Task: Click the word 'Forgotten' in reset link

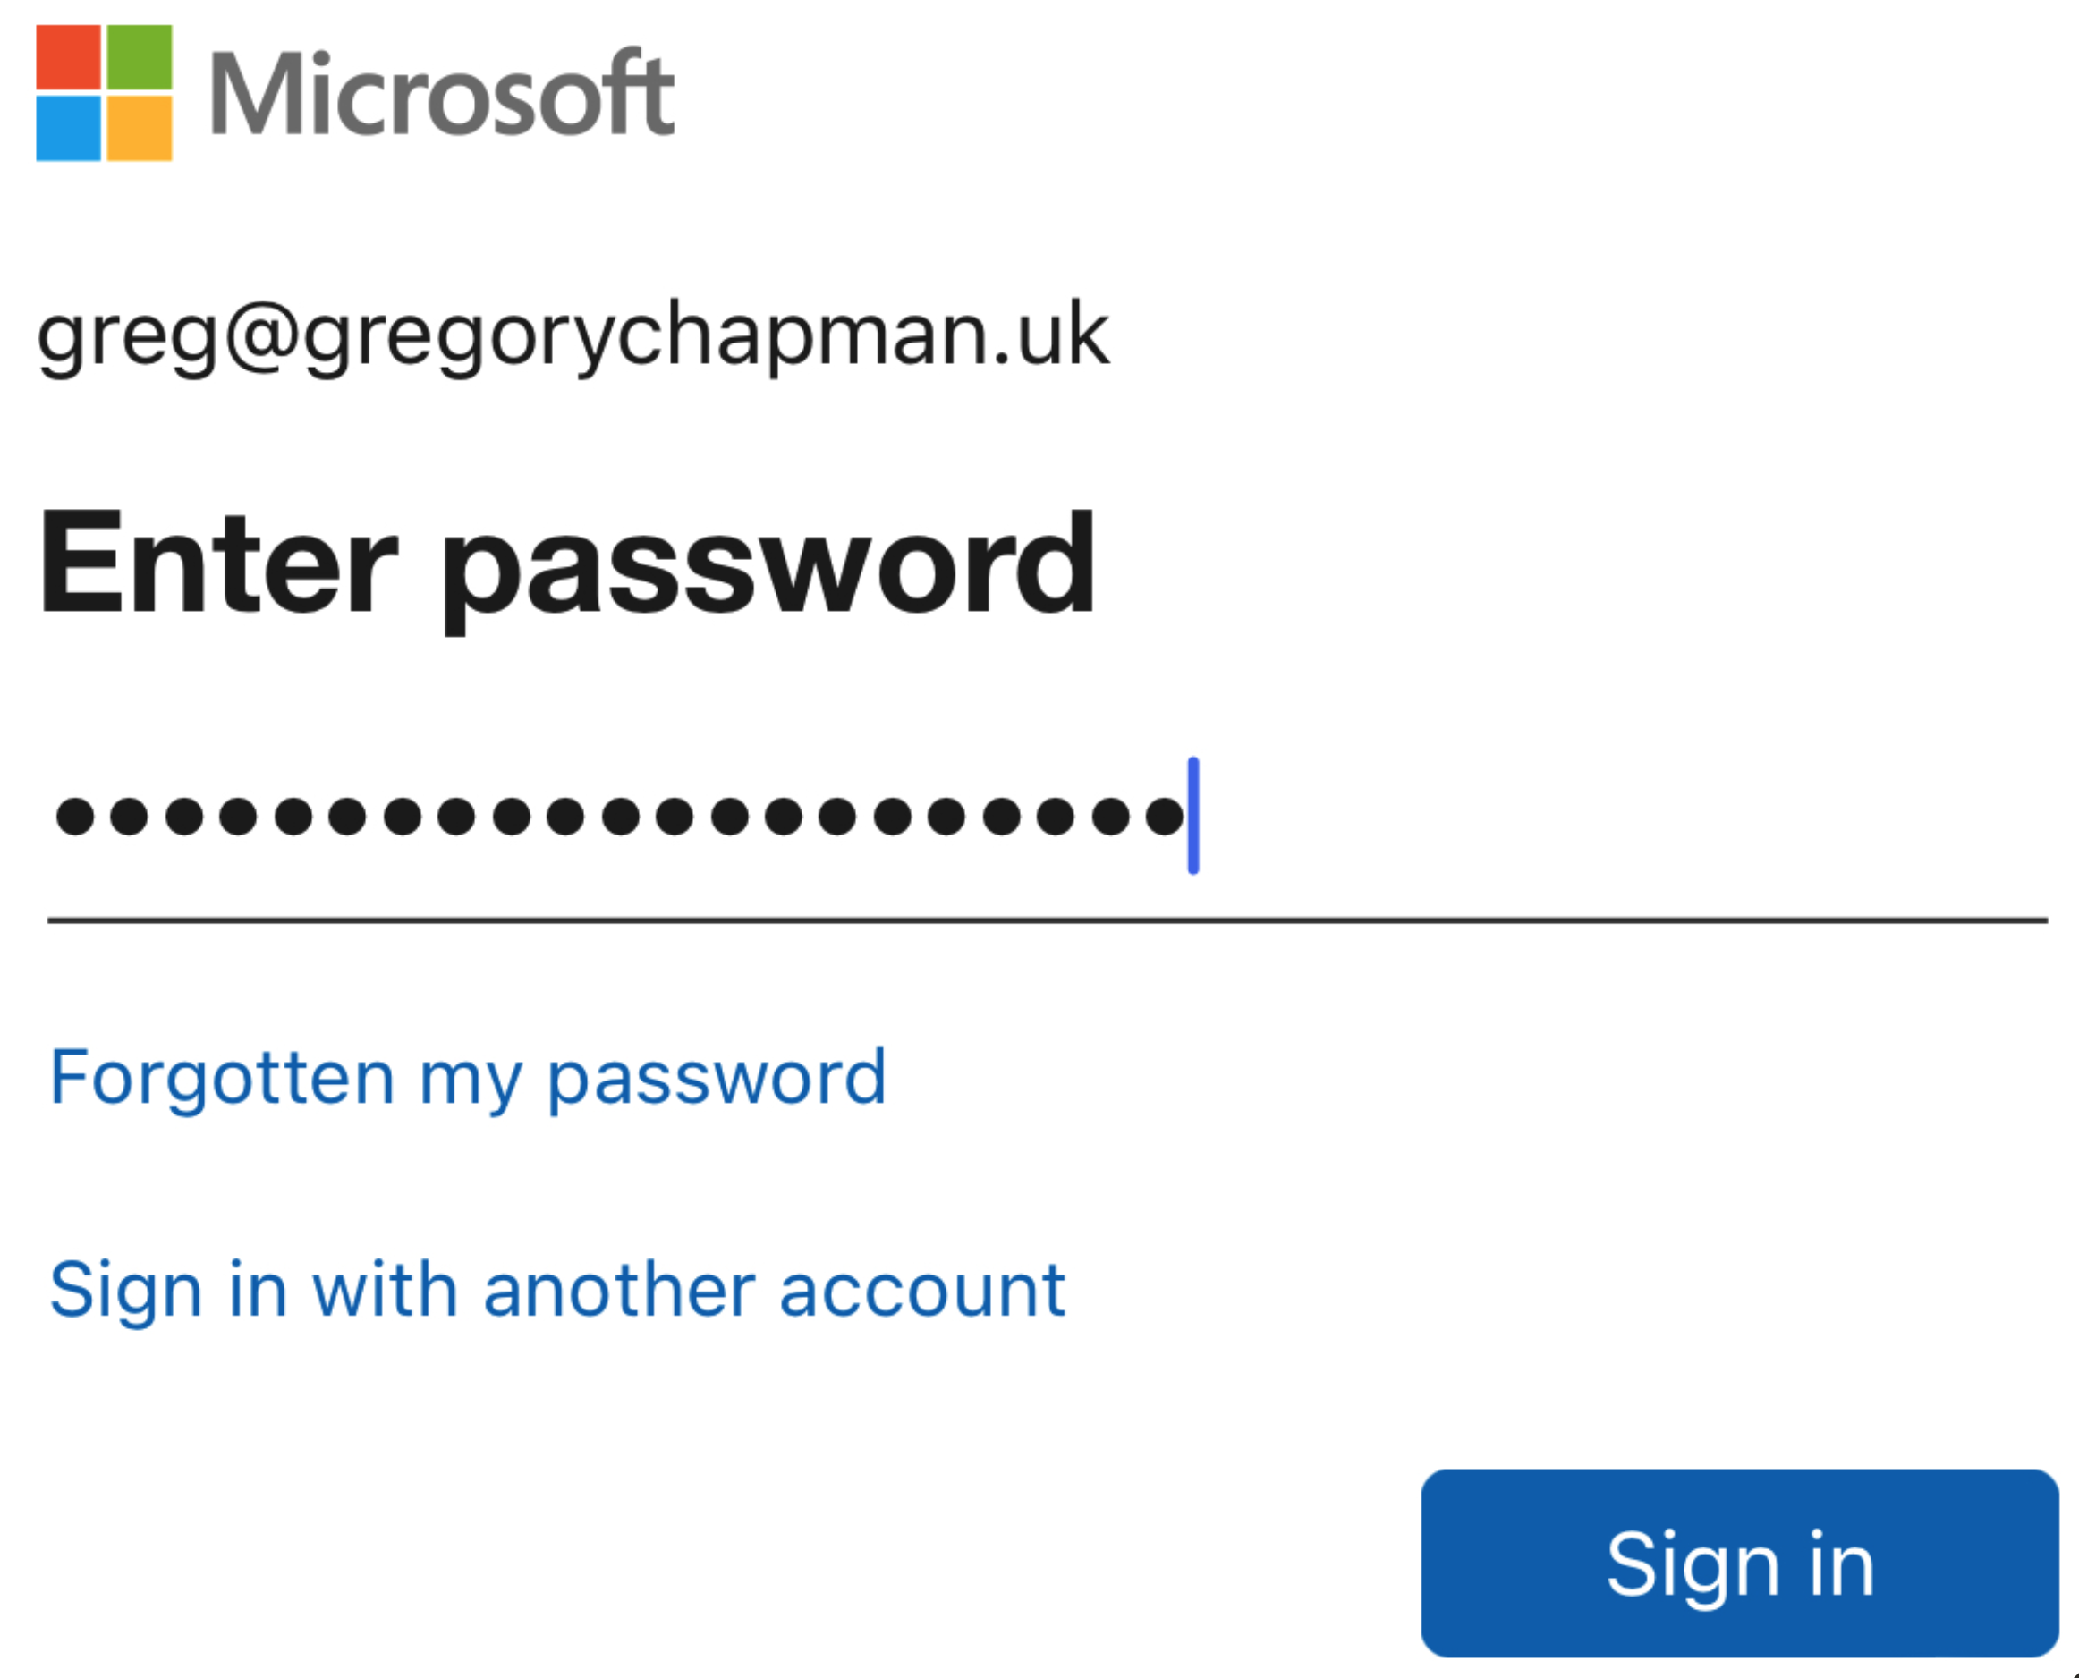Action: (x=222, y=1078)
